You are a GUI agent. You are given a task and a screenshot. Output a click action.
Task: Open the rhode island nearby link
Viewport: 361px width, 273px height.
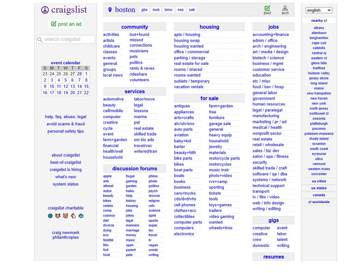coord(319,139)
